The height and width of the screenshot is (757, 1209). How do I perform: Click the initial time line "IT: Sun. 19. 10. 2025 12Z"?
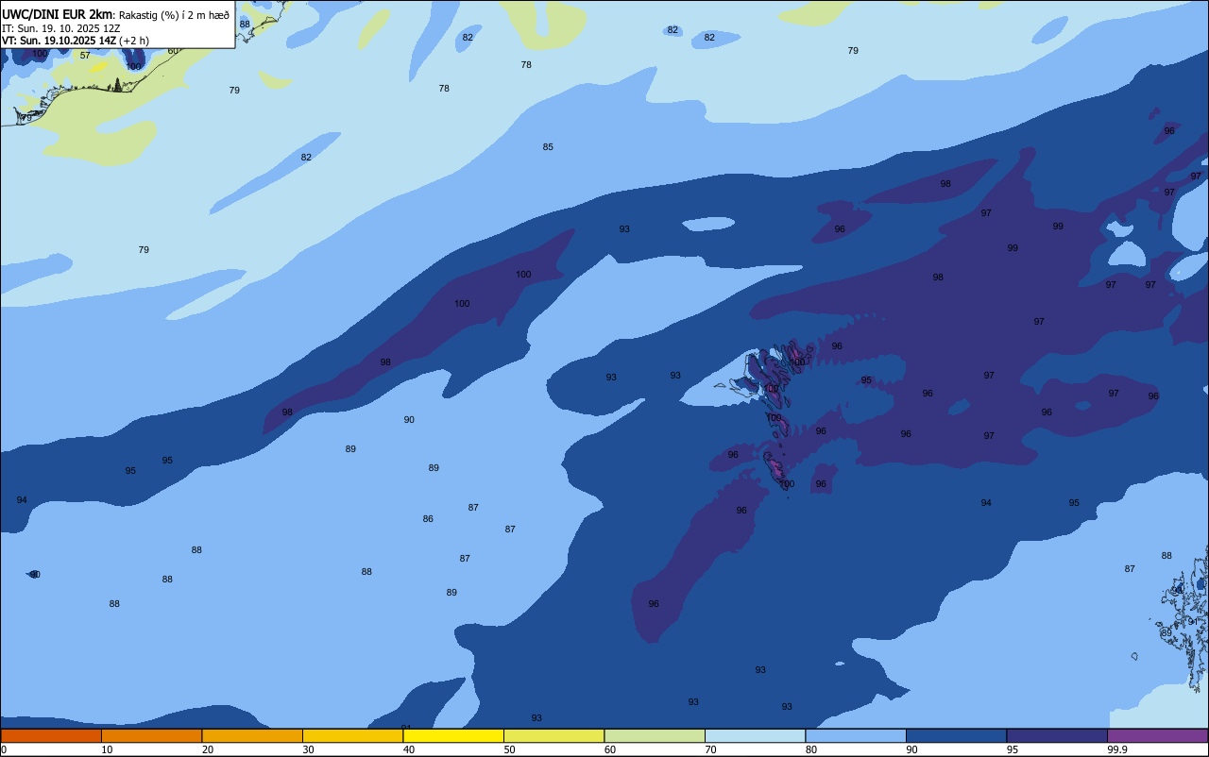[x=61, y=28]
